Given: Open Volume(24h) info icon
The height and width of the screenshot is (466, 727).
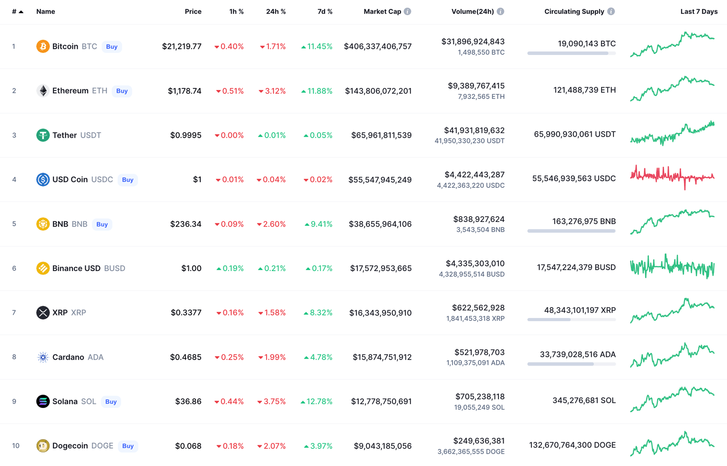Looking at the screenshot, I should click(500, 11).
